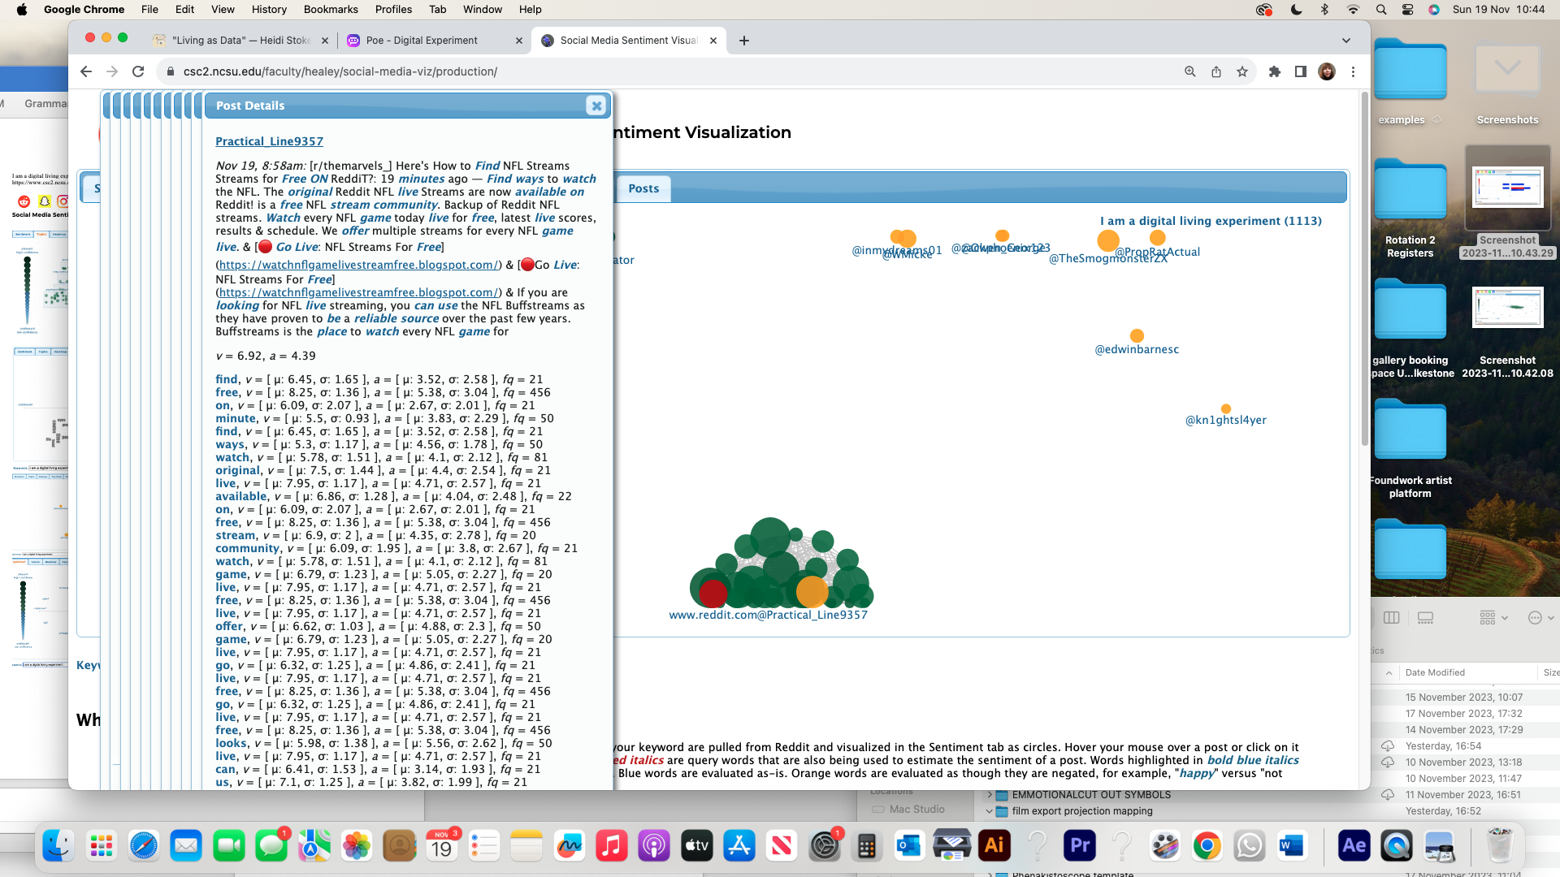Close the Poe - Digital Experiment tab

coord(519,41)
